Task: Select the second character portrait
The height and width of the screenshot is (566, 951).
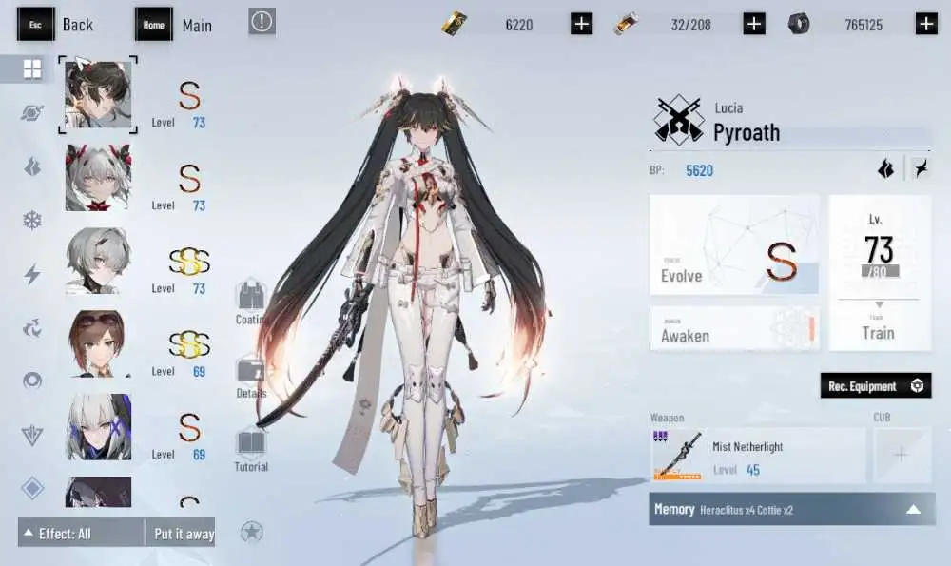Action: pyautogui.click(x=98, y=178)
